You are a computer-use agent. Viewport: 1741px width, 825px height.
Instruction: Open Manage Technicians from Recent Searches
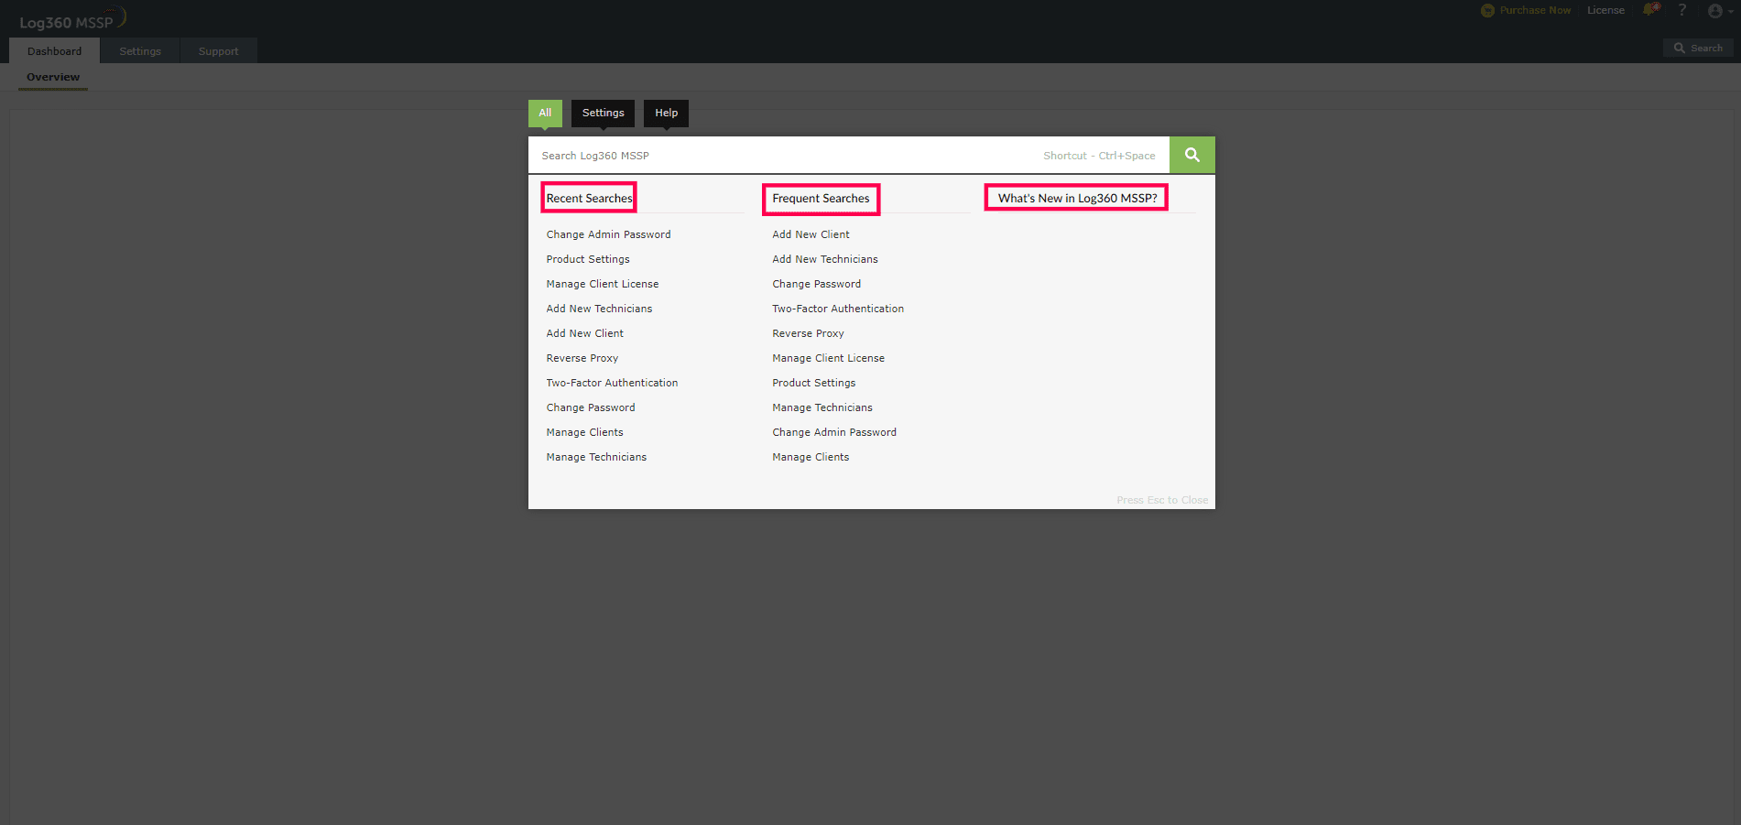(x=596, y=456)
